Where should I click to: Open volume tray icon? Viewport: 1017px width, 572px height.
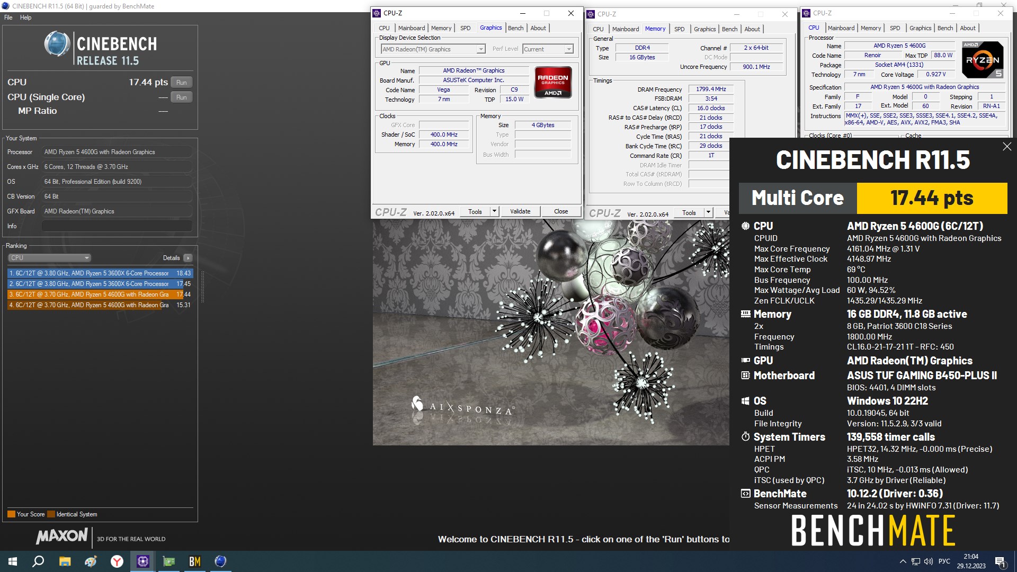pyautogui.click(x=928, y=561)
